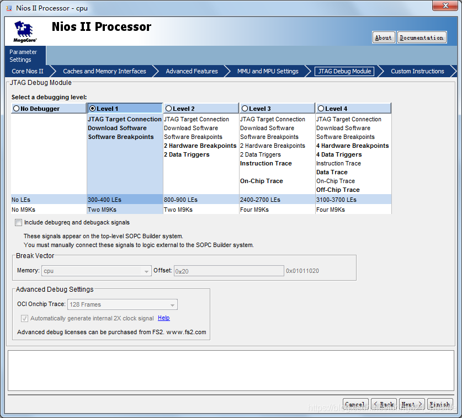The width and height of the screenshot is (462, 418).
Task: Select the JTAG Debug Module tab
Action: click(344, 71)
